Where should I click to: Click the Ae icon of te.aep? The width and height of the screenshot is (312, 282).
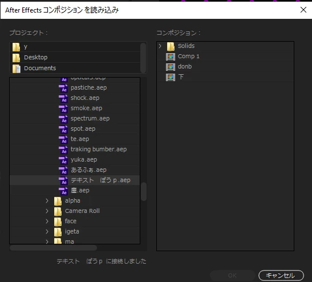point(63,139)
